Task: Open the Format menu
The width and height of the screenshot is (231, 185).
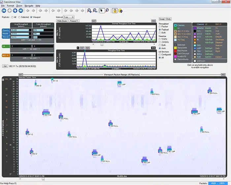Action: [x=10, y=6]
